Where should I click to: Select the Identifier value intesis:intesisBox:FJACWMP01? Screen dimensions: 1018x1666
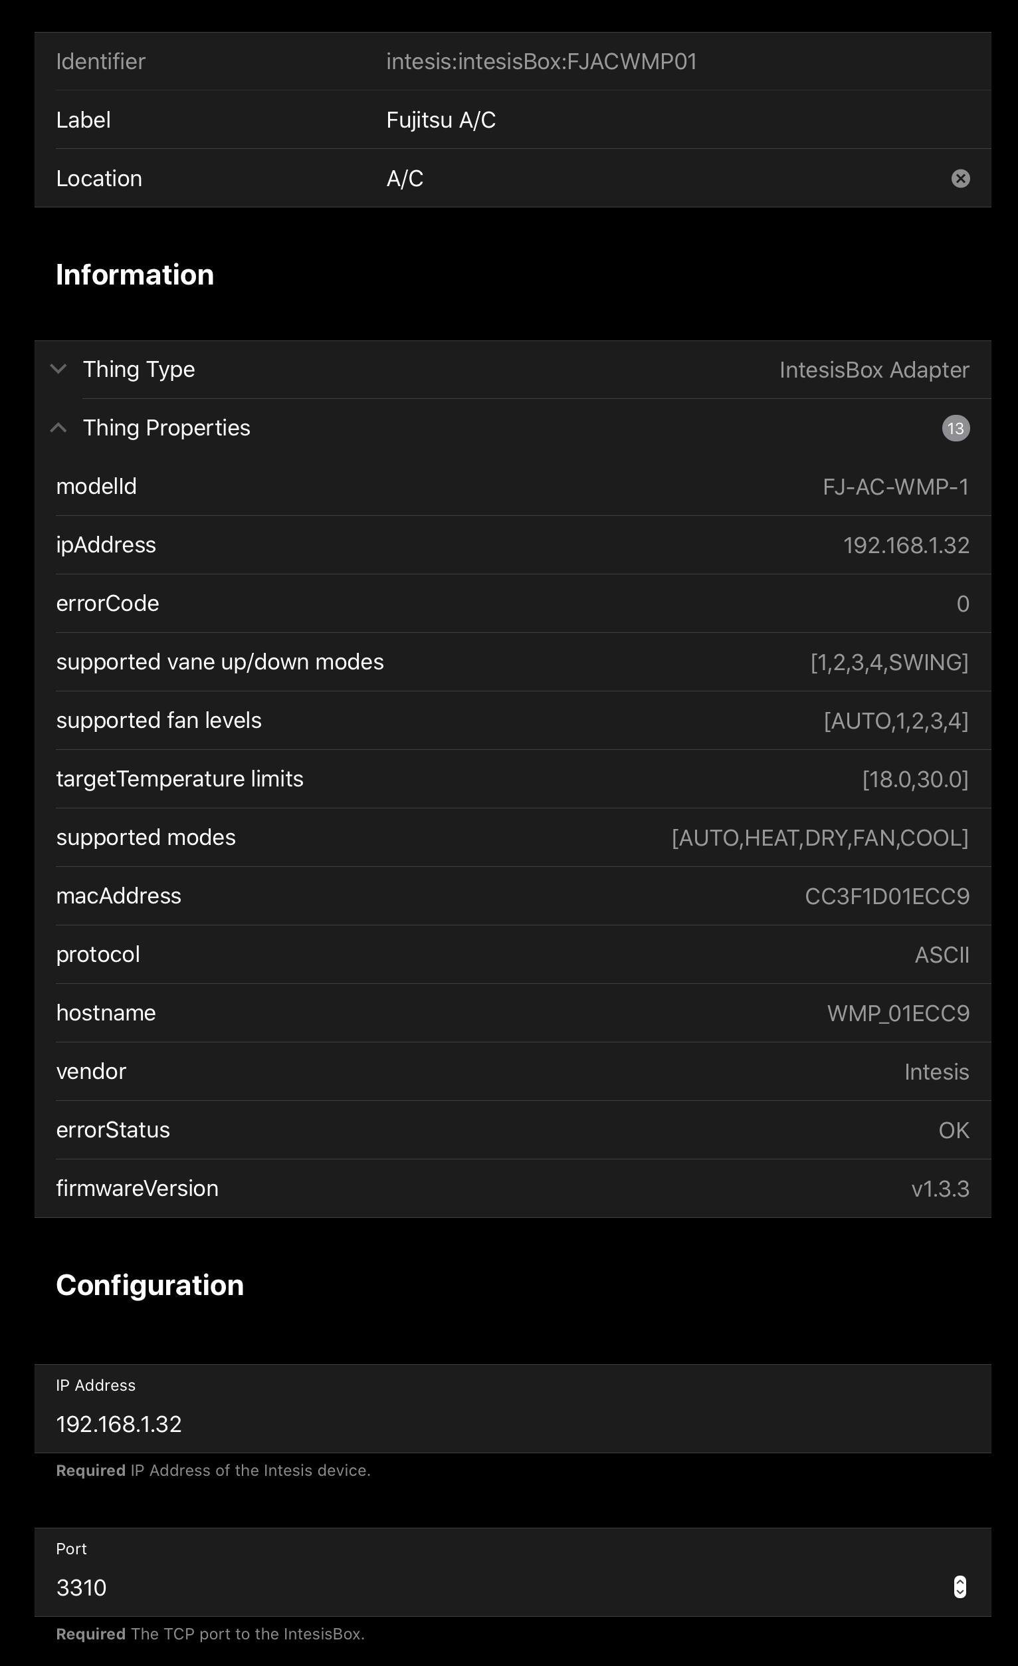[x=541, y=62]
